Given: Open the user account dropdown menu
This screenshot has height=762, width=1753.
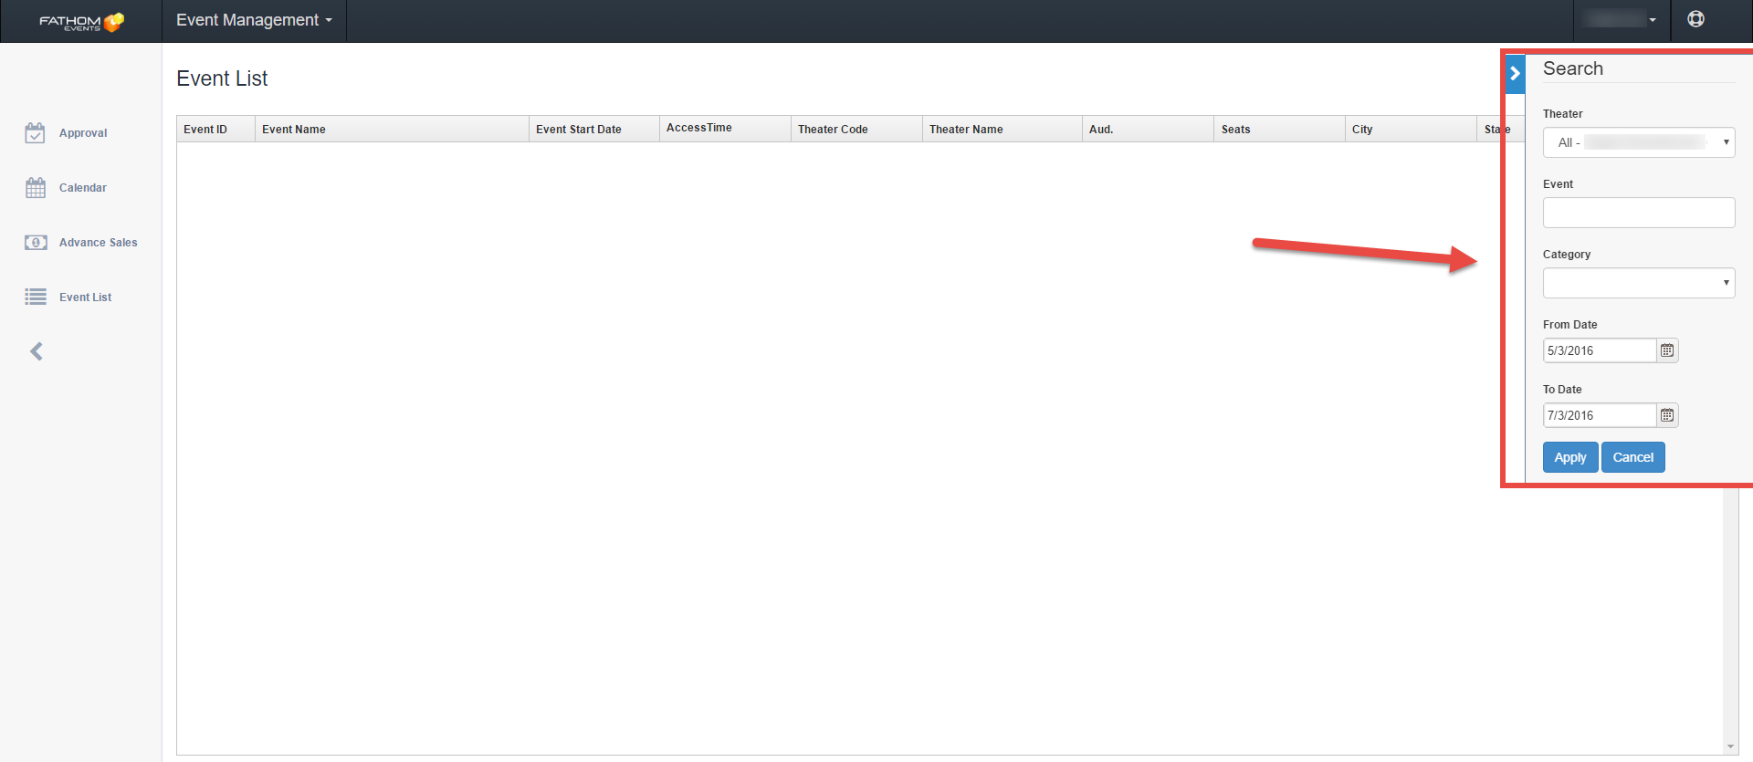Looking at the screenshot, I should (1622, 19).
